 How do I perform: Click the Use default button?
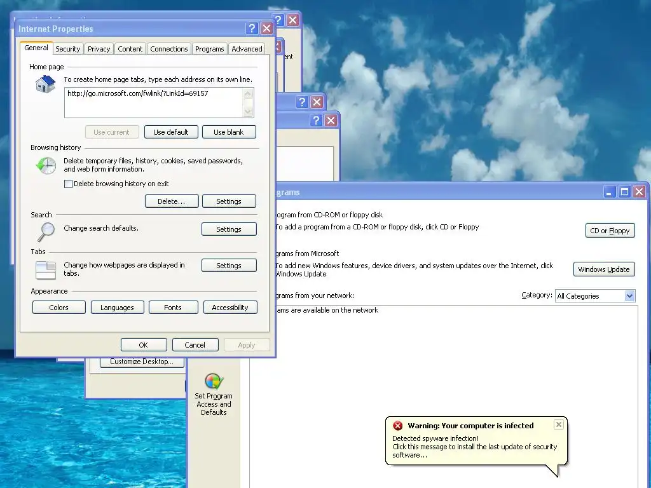point(171,132)
